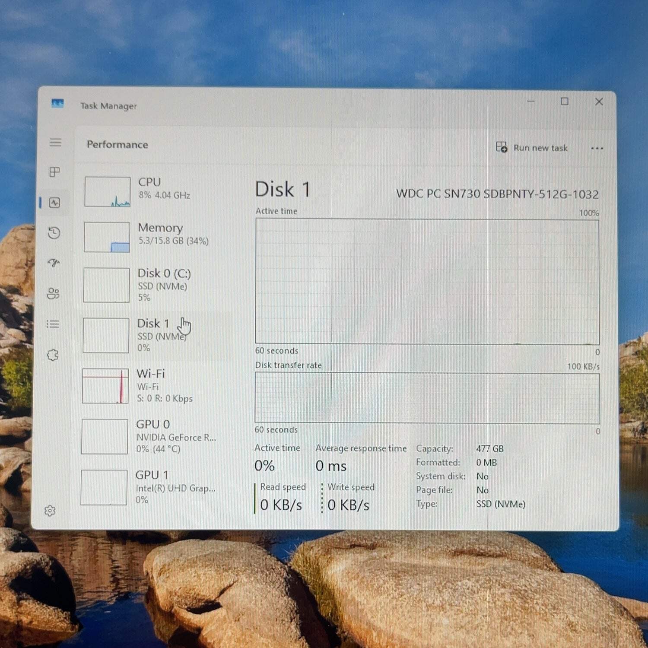Maximize the Task Manager window
The width and height of the screenshot is (648, 648).
coord(564,101)
